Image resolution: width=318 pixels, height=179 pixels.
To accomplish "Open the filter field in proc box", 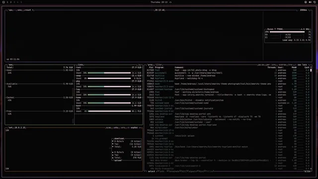I will point(159,65).
